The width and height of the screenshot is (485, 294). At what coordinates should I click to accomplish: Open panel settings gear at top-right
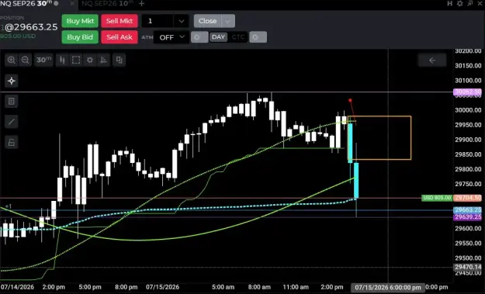click(460, 3)
